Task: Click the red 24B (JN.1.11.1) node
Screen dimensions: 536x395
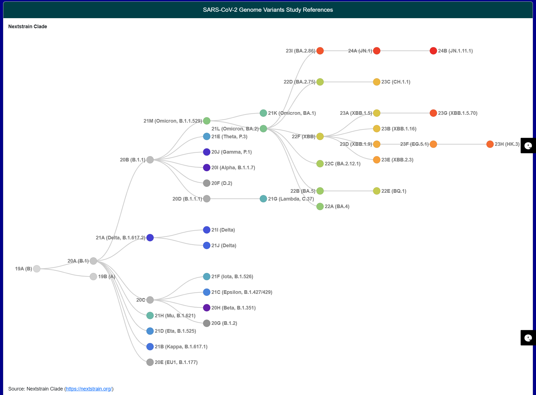Action: 433,51
